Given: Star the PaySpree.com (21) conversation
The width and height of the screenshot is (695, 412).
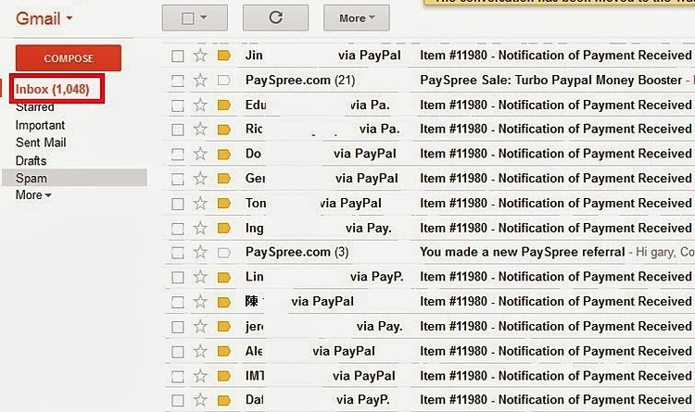Looking at the screenshot, I should pyautogui.click(x=200, y=81).
